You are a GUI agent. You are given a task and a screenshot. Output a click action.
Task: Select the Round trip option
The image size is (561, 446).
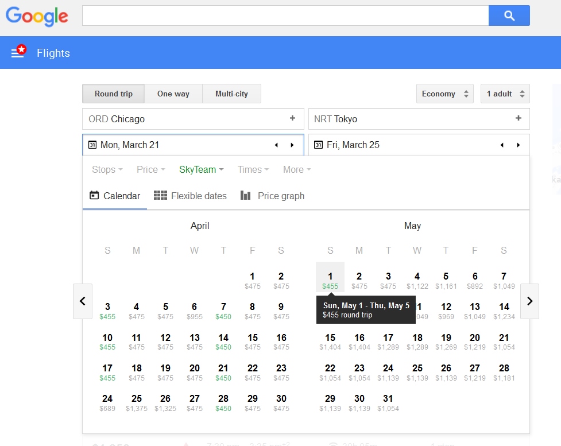(113, 94)
